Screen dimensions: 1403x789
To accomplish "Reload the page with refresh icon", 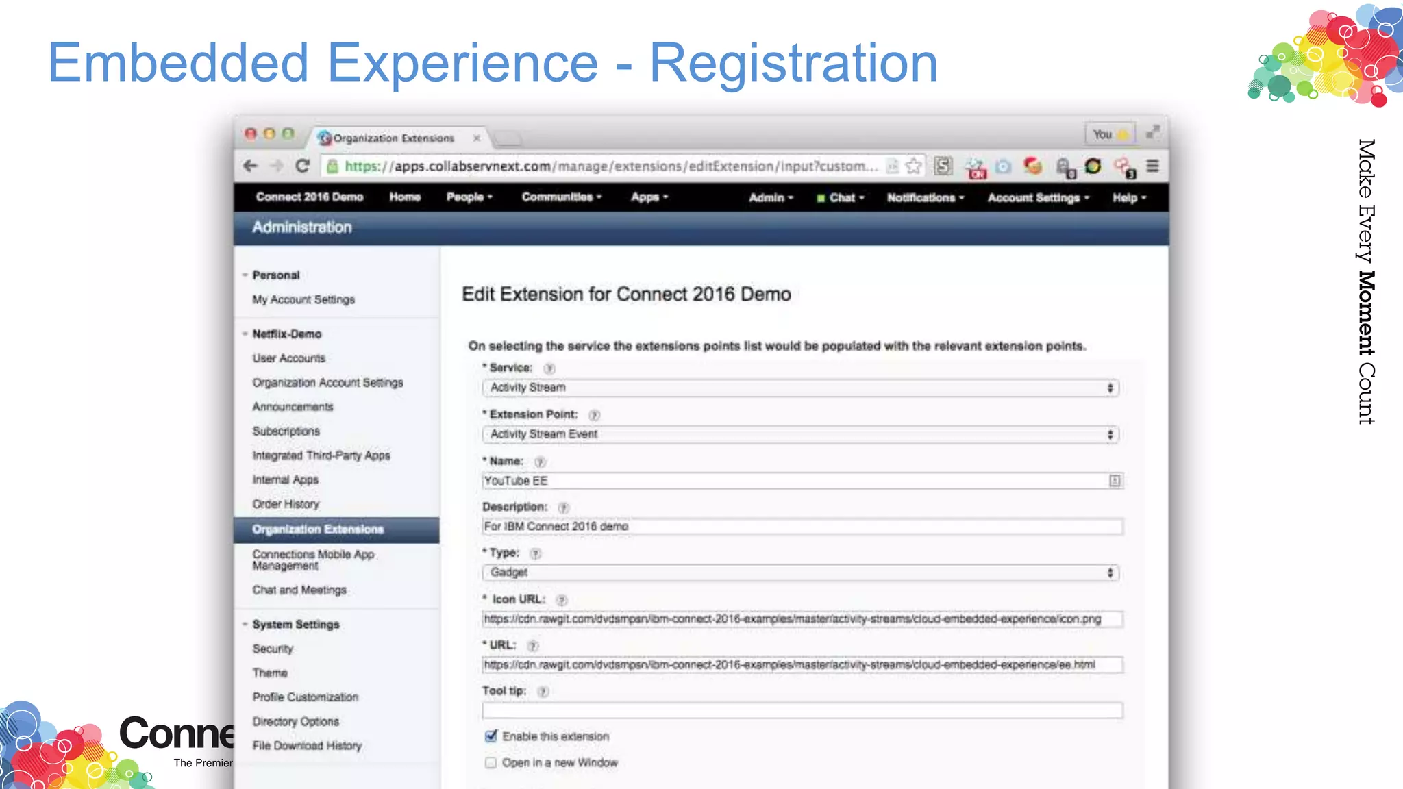I will [302, 166].
